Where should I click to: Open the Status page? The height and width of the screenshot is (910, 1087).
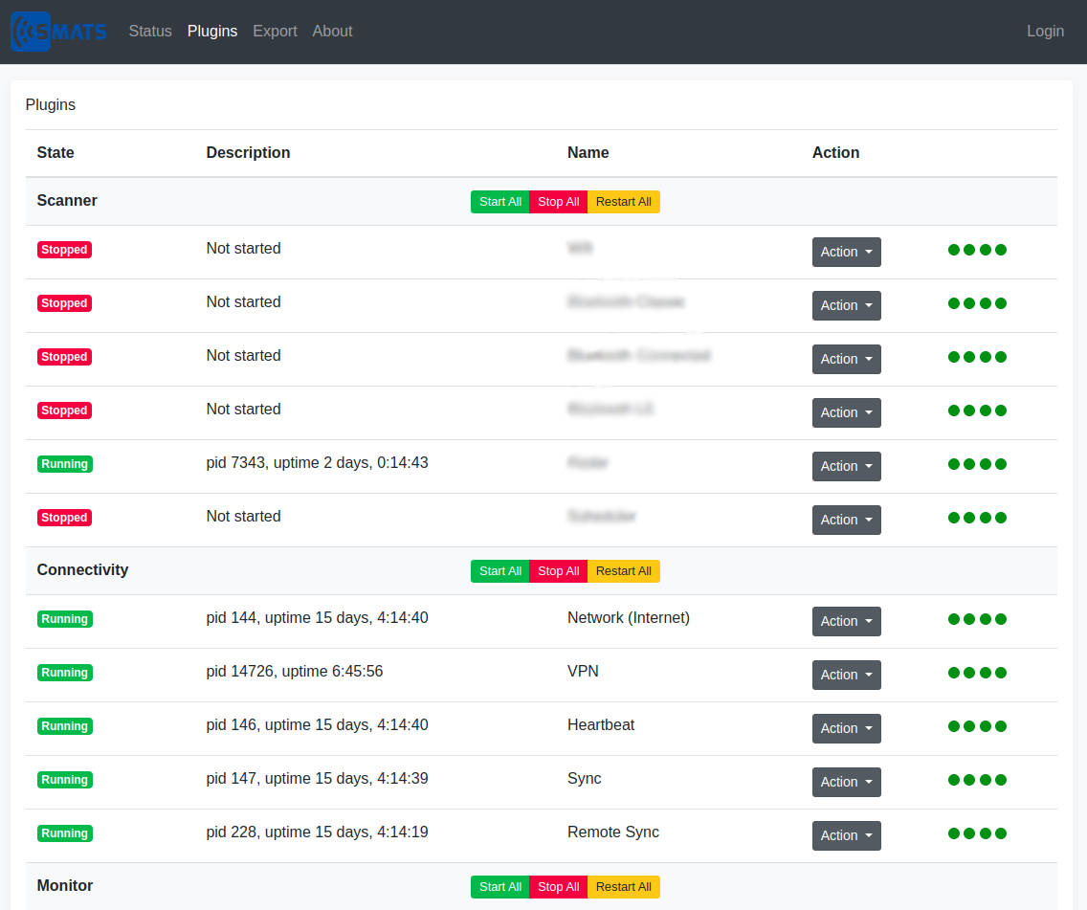coord(149,32)
